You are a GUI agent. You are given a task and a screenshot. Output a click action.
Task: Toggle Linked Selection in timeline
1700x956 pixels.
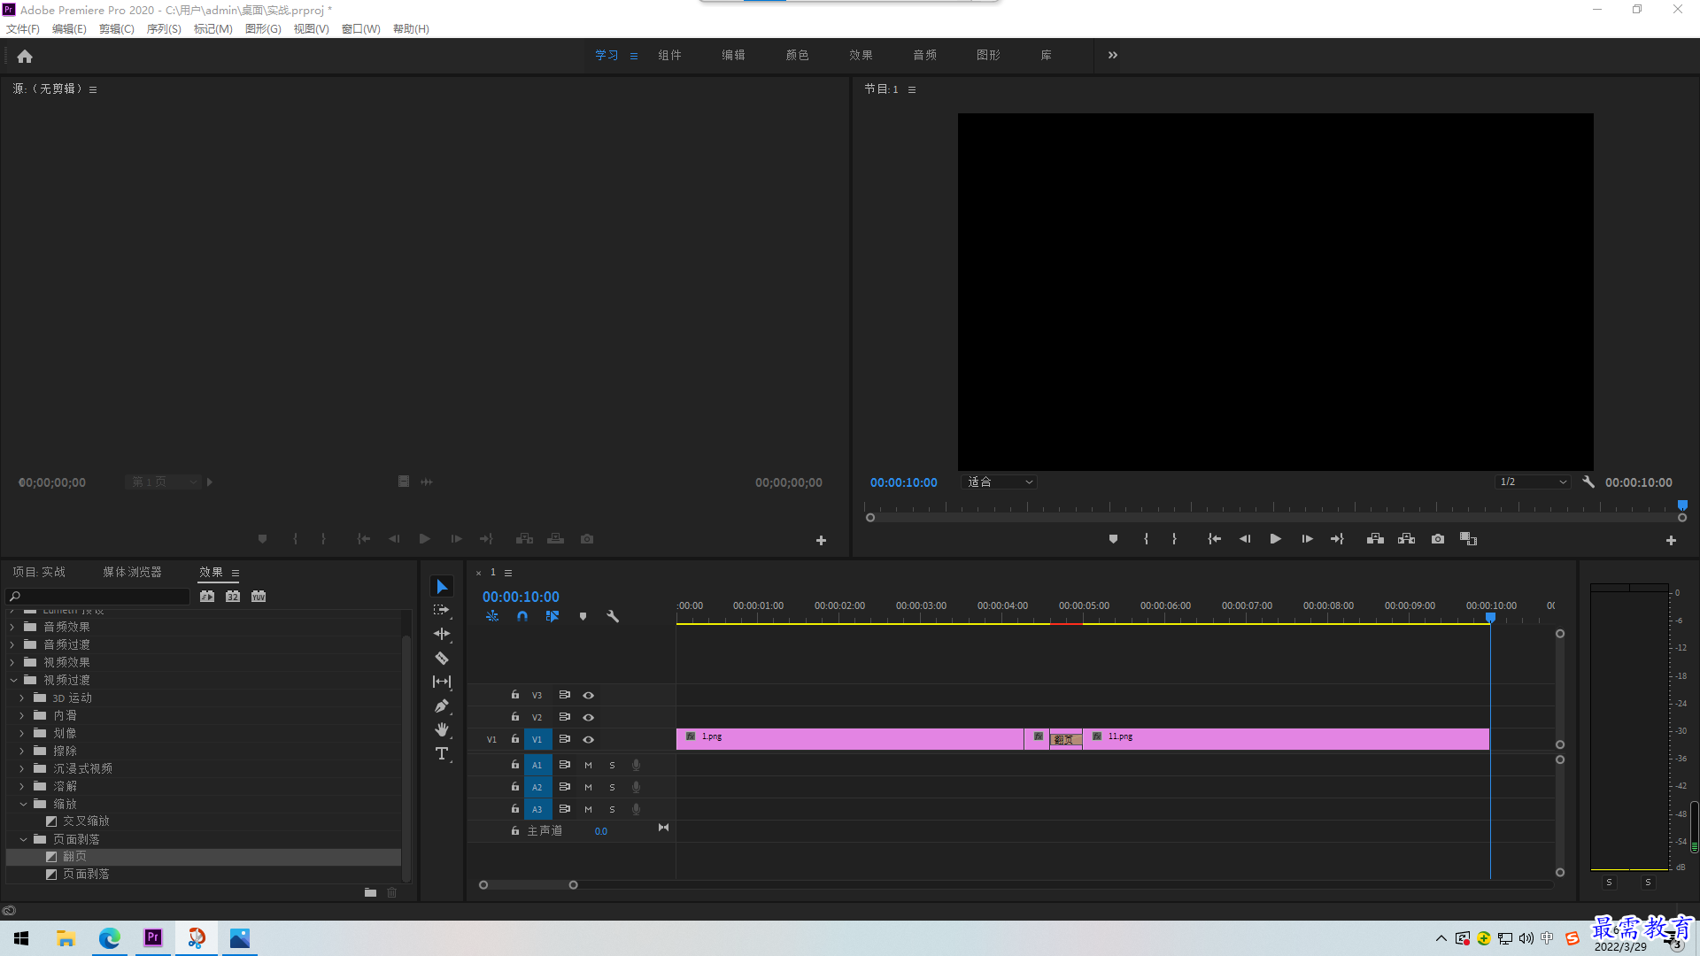click(552, 616)
